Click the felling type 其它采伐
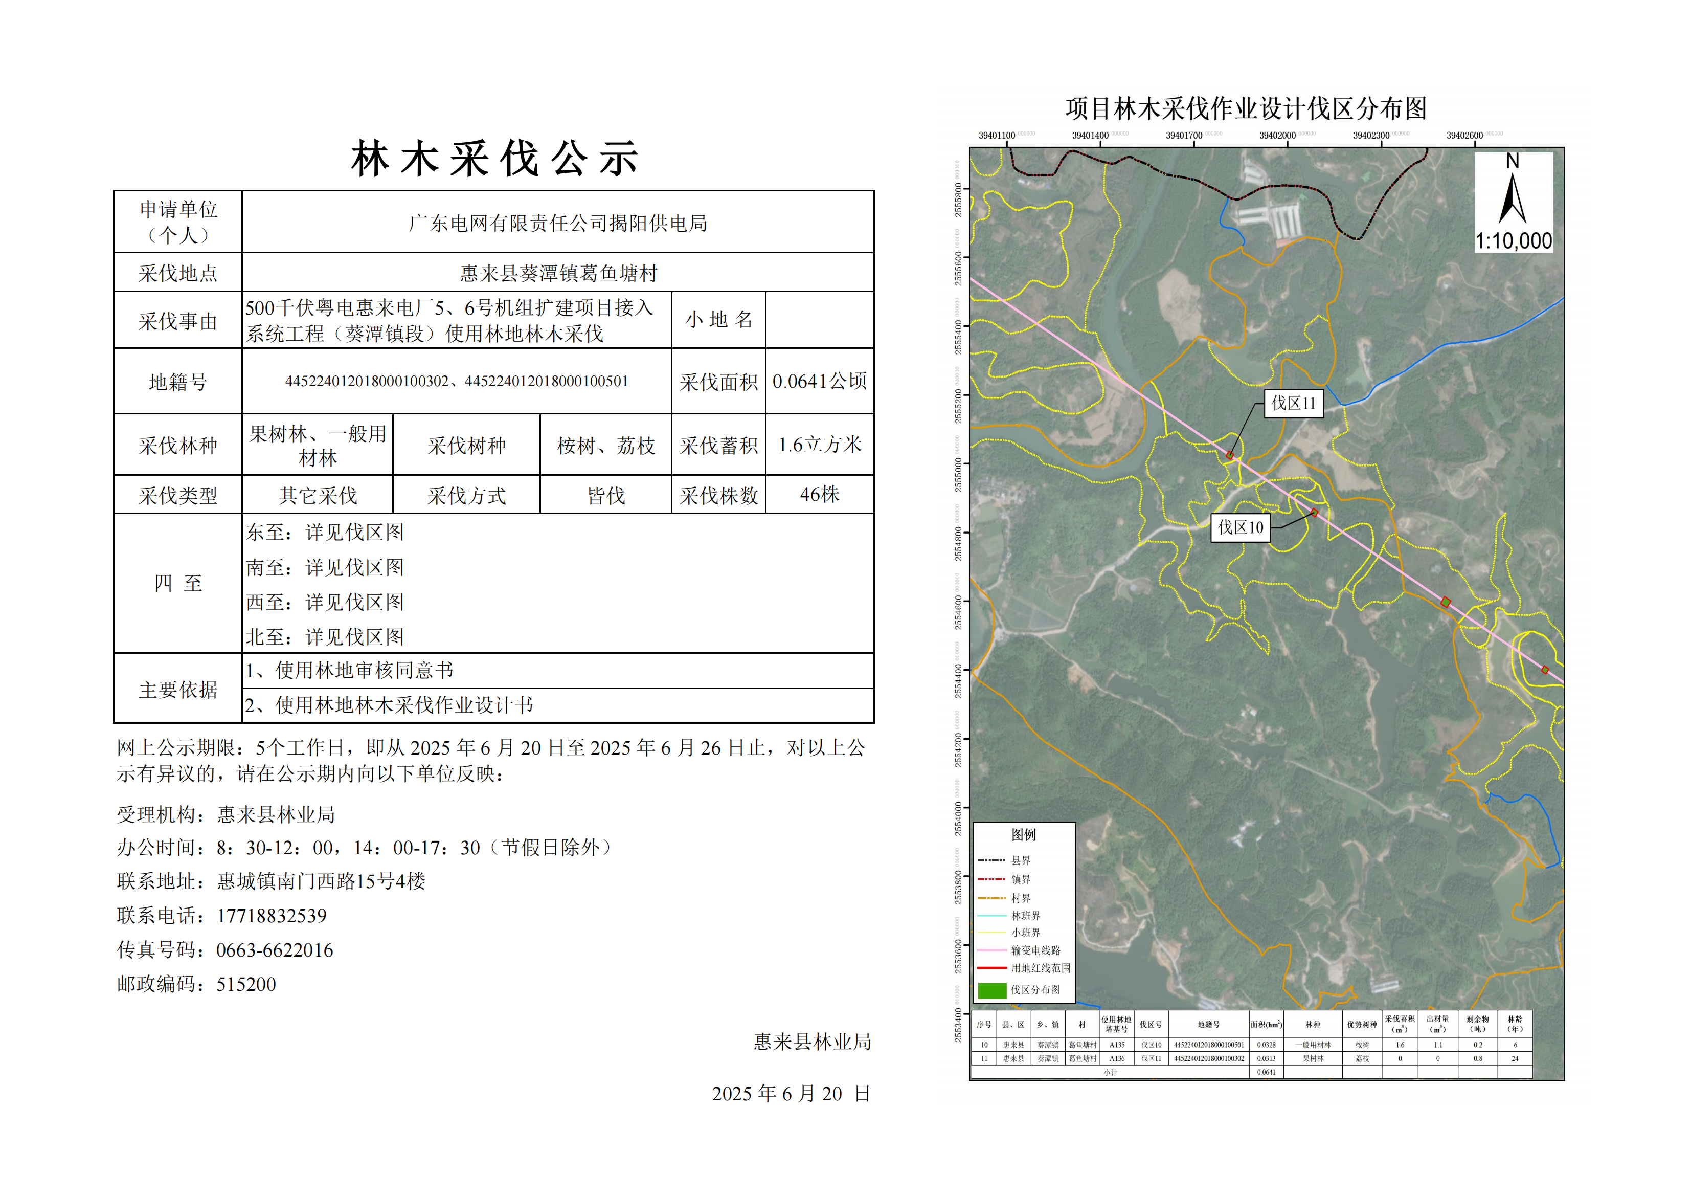This screenshot has width=1691, height=1196. pyautogui.click(x=318, y=496)
